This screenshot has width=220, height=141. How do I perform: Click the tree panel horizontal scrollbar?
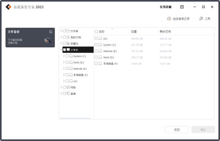pos(75,118)
